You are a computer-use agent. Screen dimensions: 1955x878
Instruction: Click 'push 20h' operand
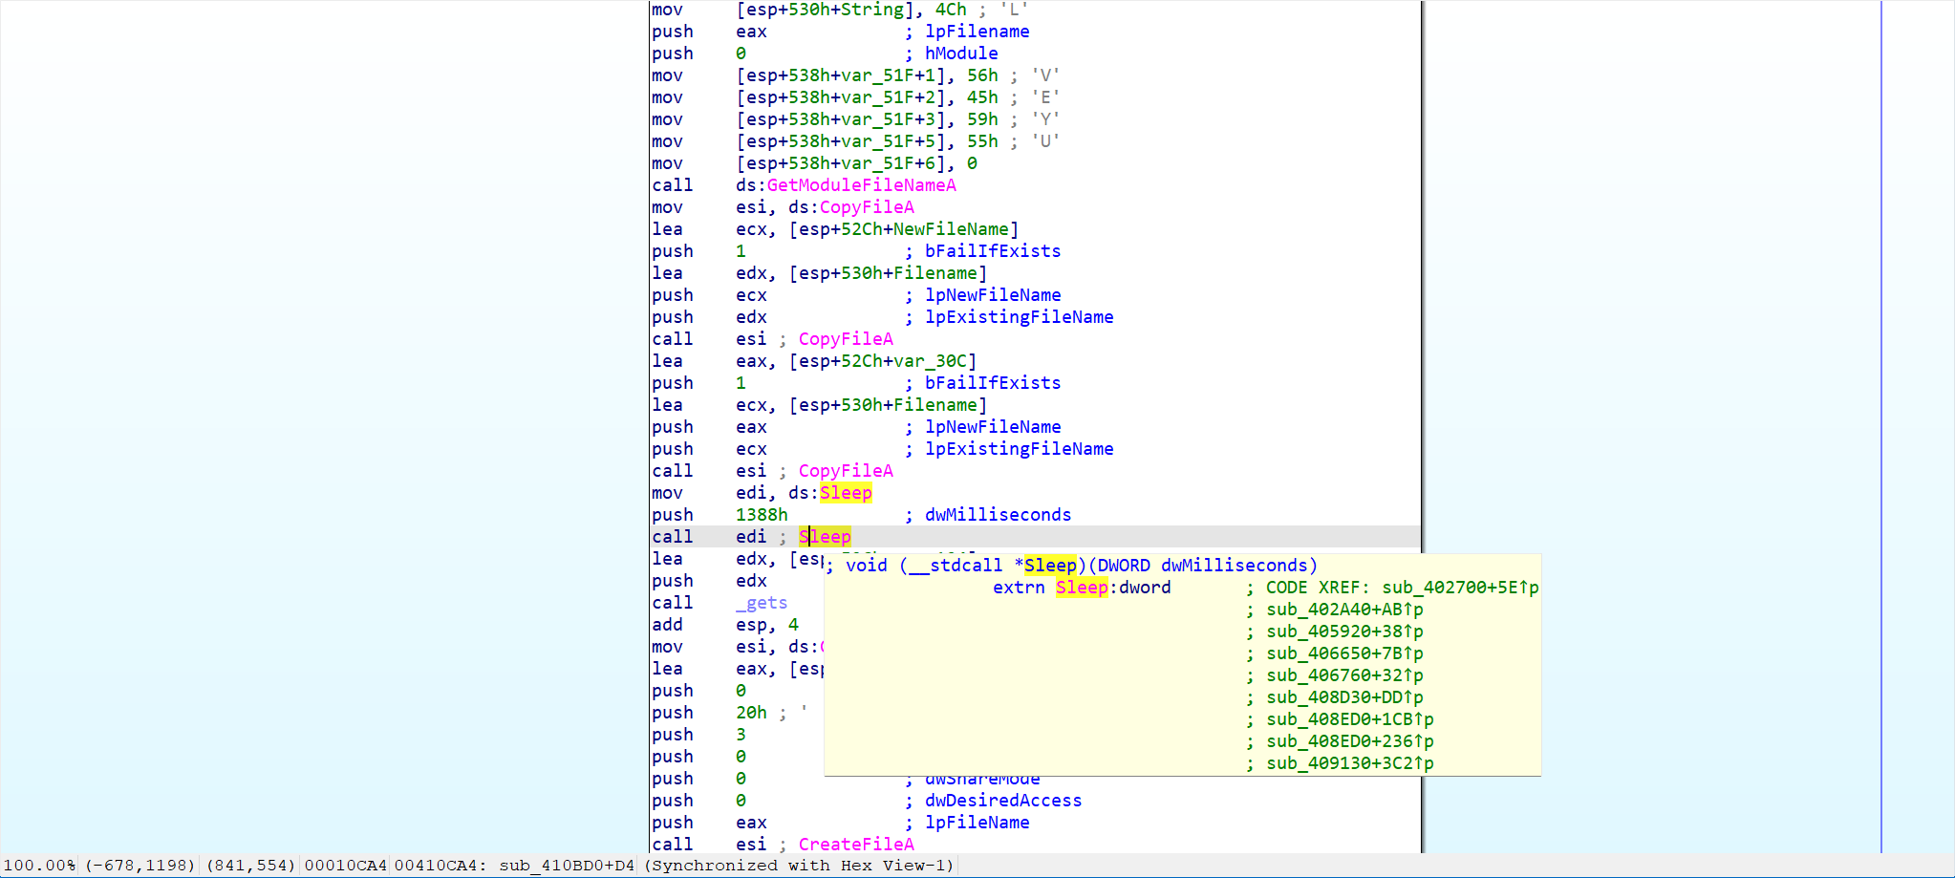click(x=751, y=713)
